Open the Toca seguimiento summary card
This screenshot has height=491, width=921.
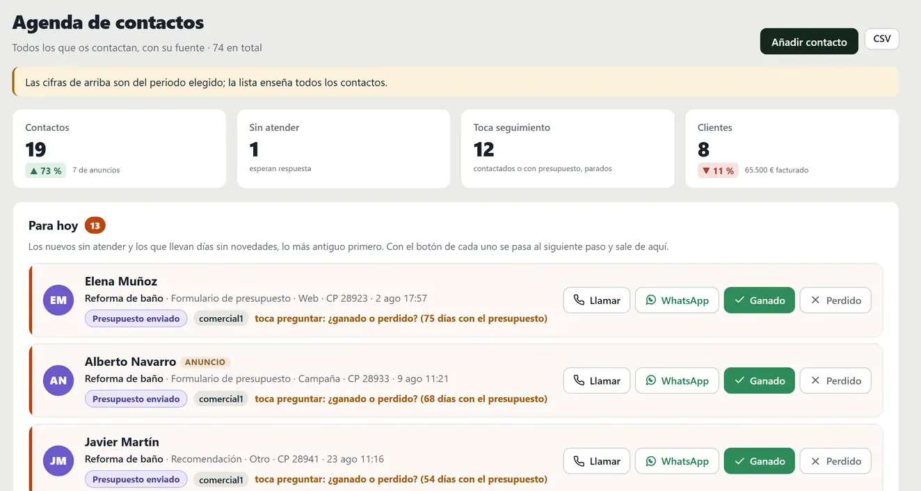pos(568,149)
